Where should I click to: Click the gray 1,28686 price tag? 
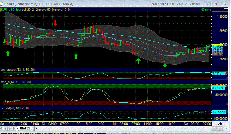point(218,54)
